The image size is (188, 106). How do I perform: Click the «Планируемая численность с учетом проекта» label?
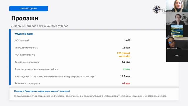tap(55, 77)
